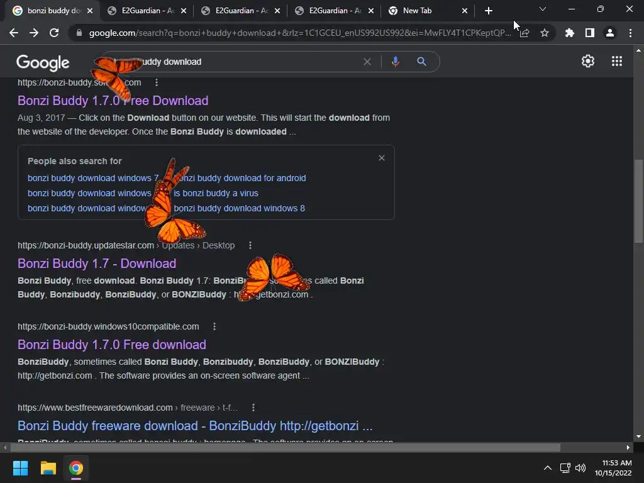Click the address bar URL
This screenshot has height=483, width=644.
[300, 33]
